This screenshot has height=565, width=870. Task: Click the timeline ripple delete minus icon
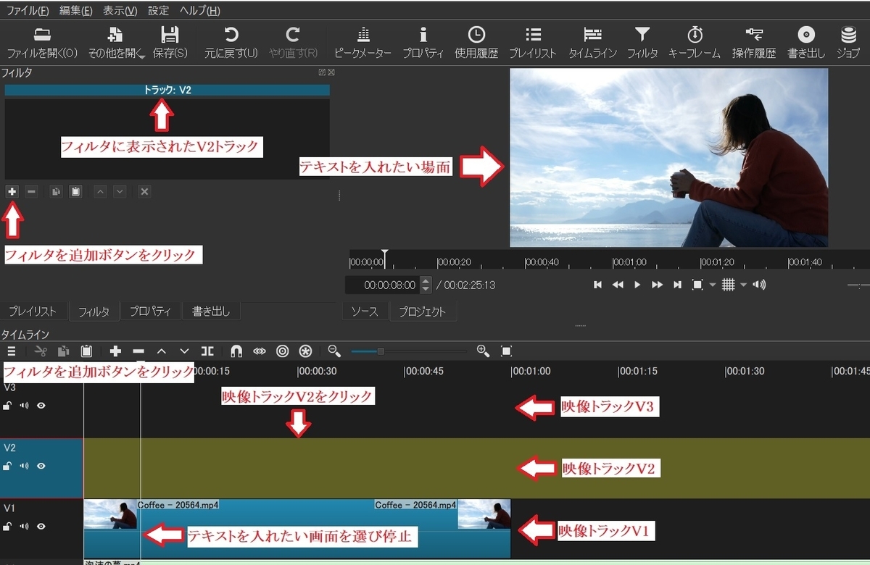click(x=138, y=351)
